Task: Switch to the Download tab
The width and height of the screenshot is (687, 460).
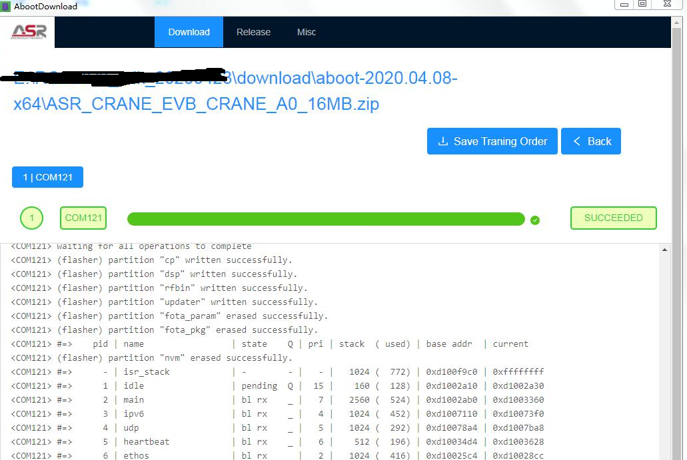Action: [189, 32]
